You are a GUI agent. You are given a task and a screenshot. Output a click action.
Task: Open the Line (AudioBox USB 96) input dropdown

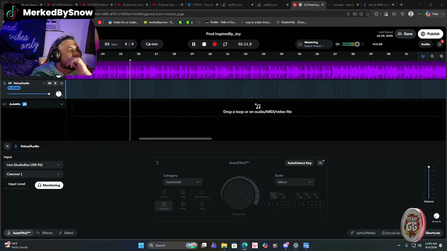pos(33,165)
